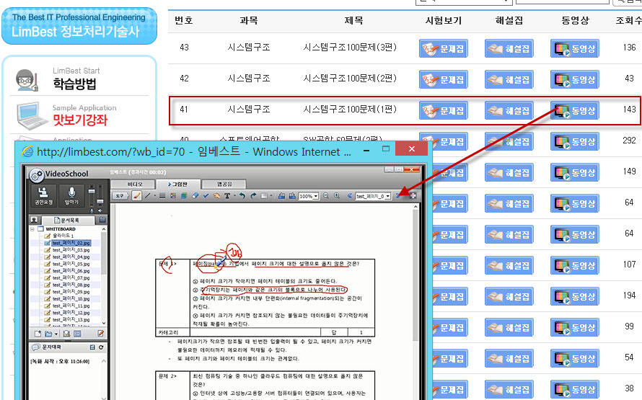Screen dimensions: 642x400
Task: Click the screen capture icon
Action: tap(264, 196)
